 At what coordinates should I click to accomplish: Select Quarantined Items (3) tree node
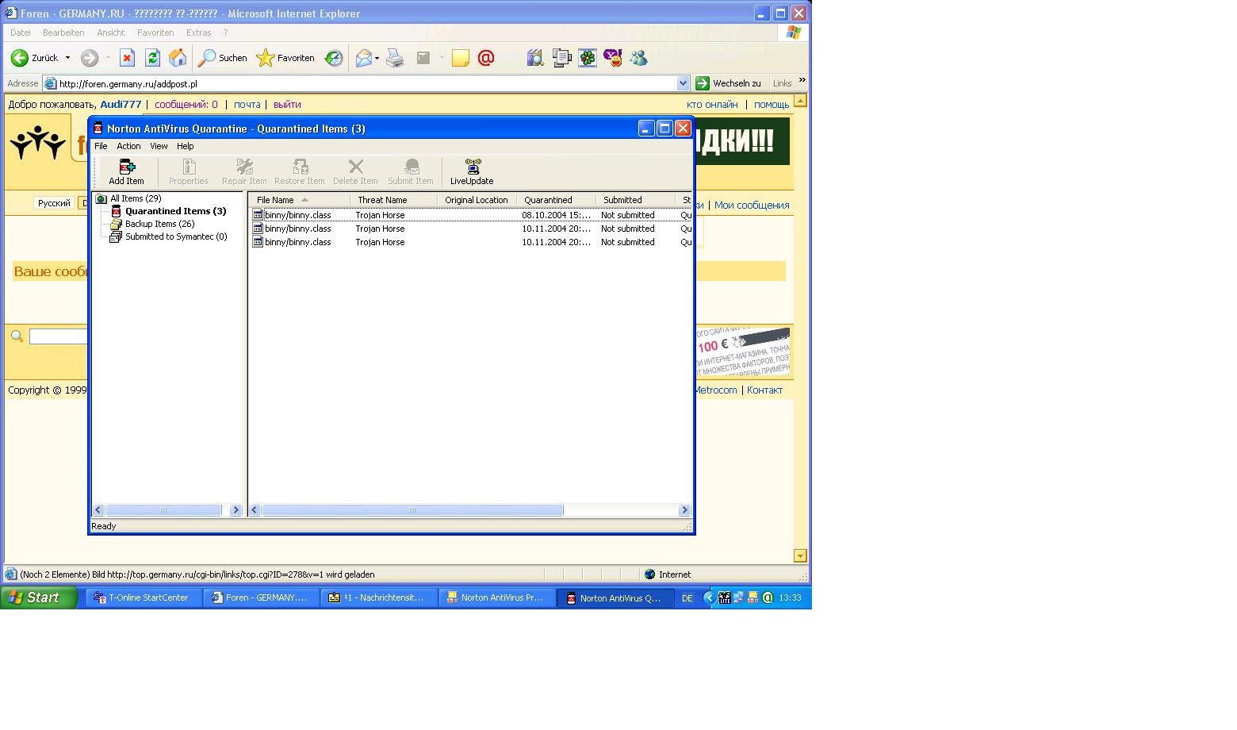point(175,211)
